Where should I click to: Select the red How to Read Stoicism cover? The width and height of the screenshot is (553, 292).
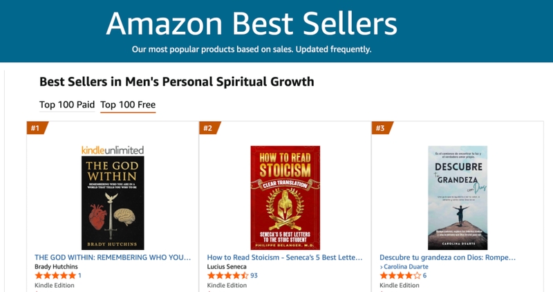coord(285,197)
